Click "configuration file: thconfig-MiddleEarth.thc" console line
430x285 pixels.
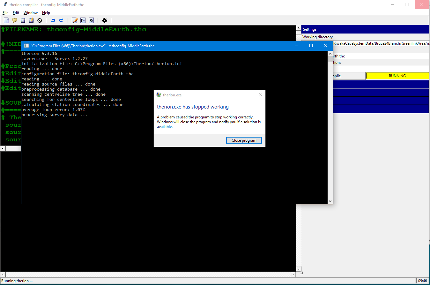point(78,74)
